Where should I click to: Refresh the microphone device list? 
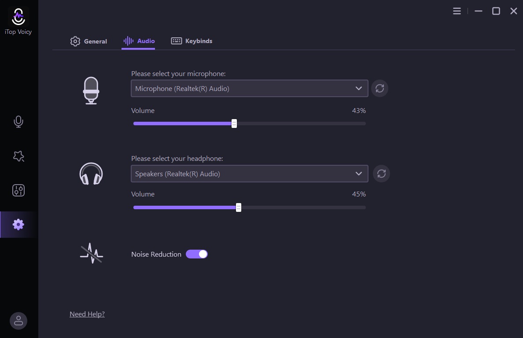[379, 88]
